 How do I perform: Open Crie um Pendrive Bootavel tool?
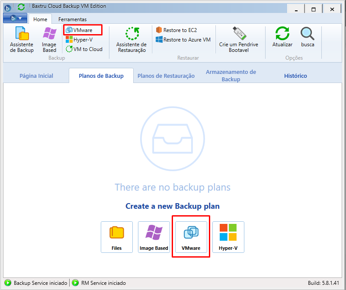239,39
